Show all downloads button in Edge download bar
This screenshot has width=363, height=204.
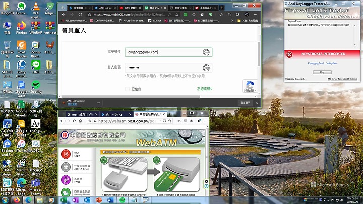(x=245, y=102)
